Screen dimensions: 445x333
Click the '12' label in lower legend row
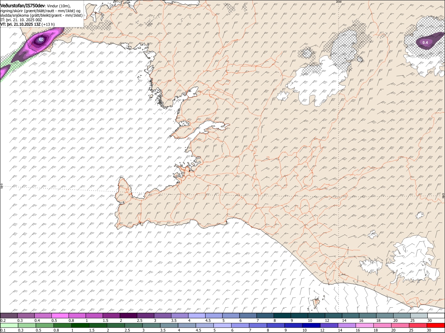322,330
